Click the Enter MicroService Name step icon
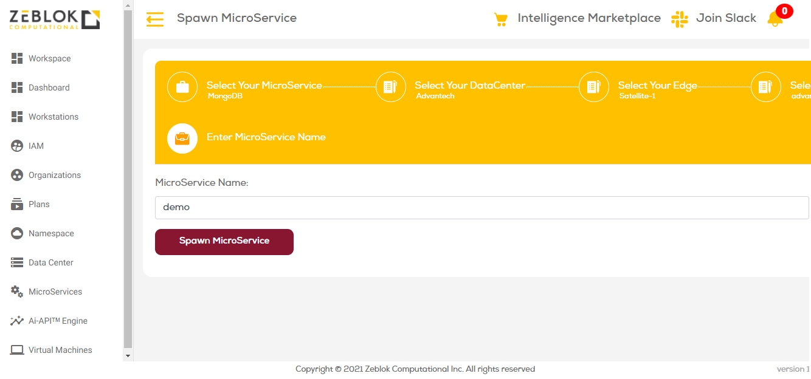The width and height of the screenshot is (811, 379). coord(182,138)
